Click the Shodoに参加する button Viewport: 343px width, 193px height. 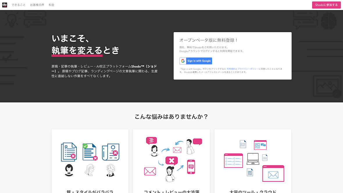click(x=326, y=5)
